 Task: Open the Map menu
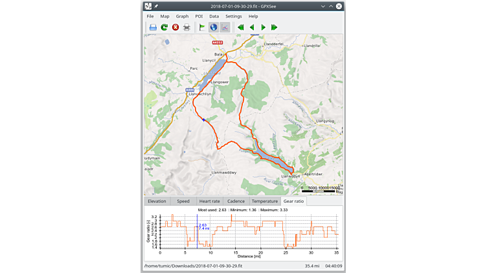[x=164, y=16]
